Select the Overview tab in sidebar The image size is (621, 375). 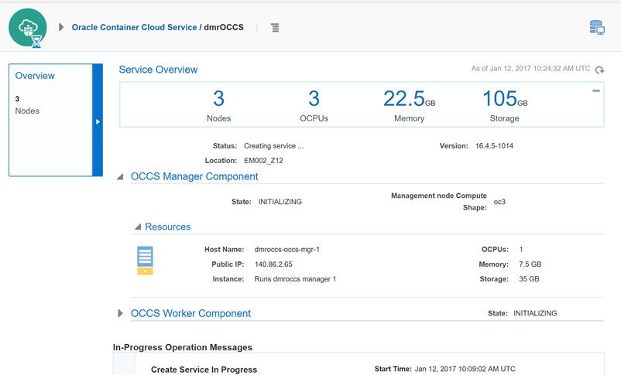35,76
